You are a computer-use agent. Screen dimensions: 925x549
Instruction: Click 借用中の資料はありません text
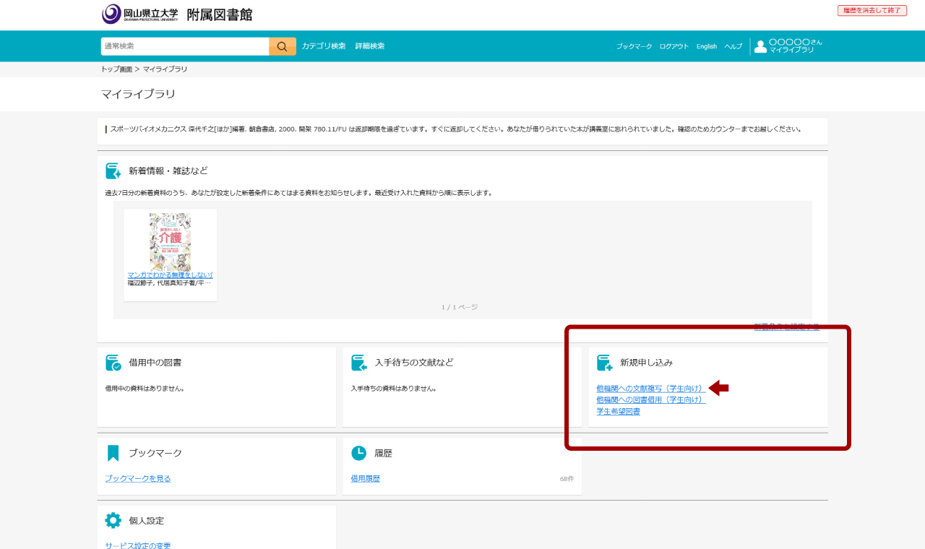click(x=145, y=389)
